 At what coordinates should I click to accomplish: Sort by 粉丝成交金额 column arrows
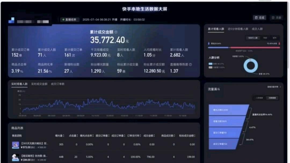(195, 136)
